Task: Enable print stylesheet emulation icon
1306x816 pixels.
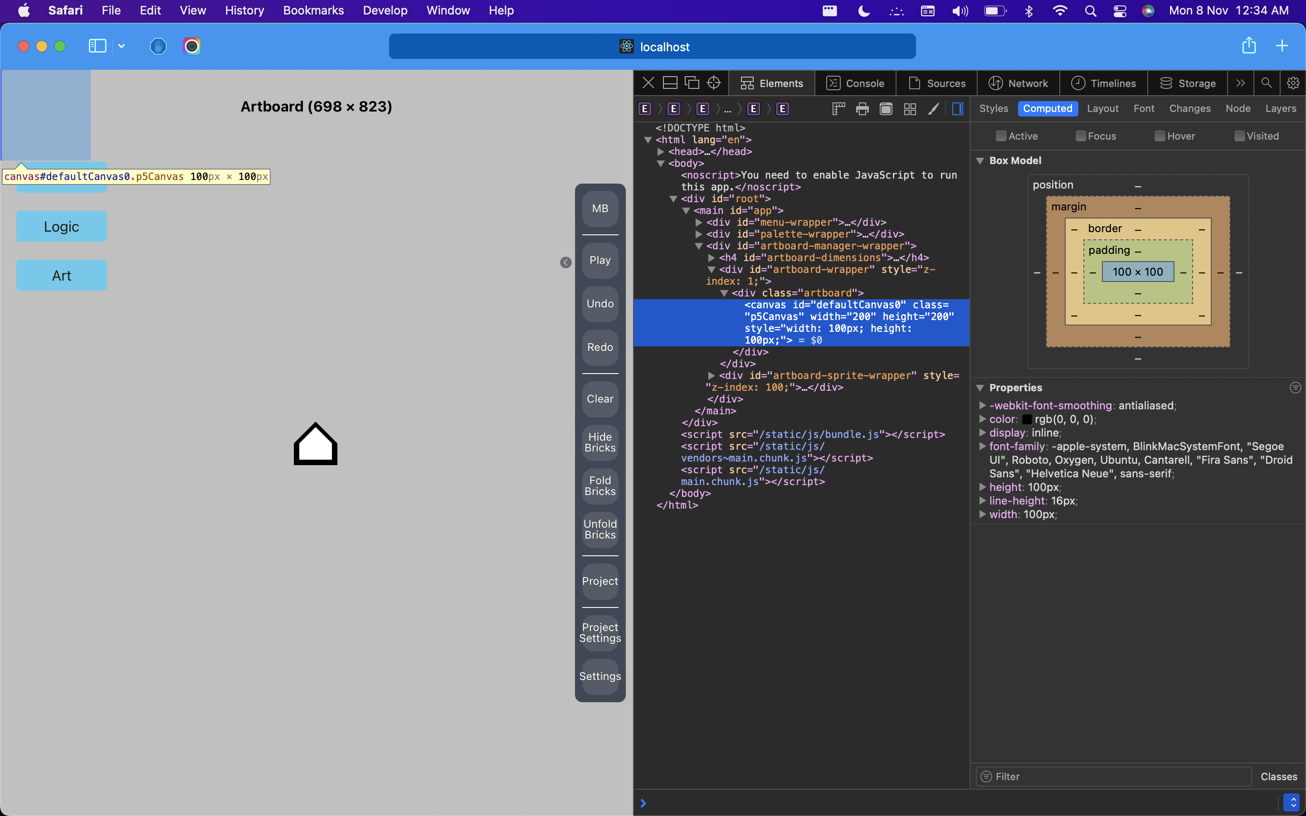Action: click(x=862, y=108)
